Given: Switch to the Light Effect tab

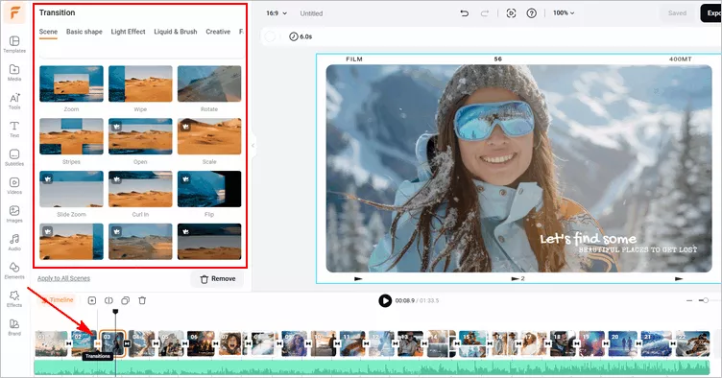Looking at the screenshot, I should (x=128, y=32).
